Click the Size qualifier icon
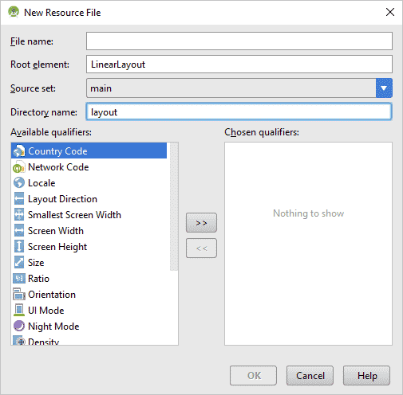The height and width of the screenshot is (395, 403). pos(19,263)
